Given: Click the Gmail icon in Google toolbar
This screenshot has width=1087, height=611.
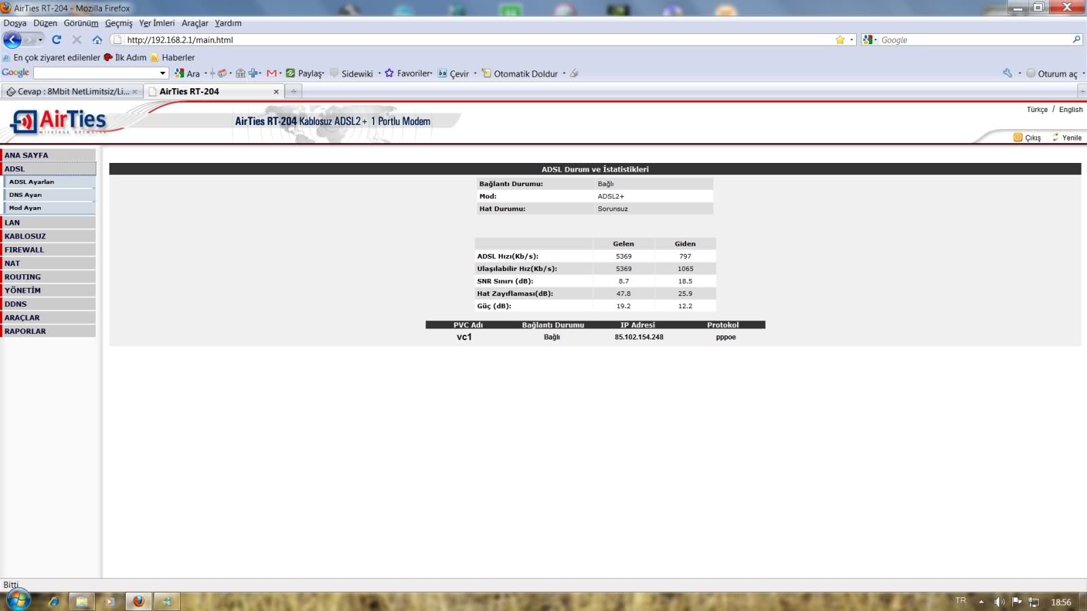Looking at the screenshot, I should click(272, 73).
